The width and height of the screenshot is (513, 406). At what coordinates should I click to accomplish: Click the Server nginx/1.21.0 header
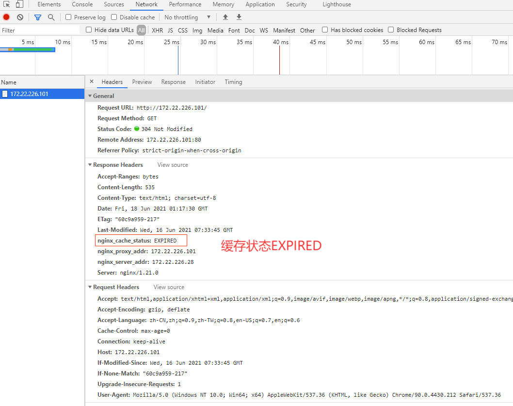tap(128, 273)
